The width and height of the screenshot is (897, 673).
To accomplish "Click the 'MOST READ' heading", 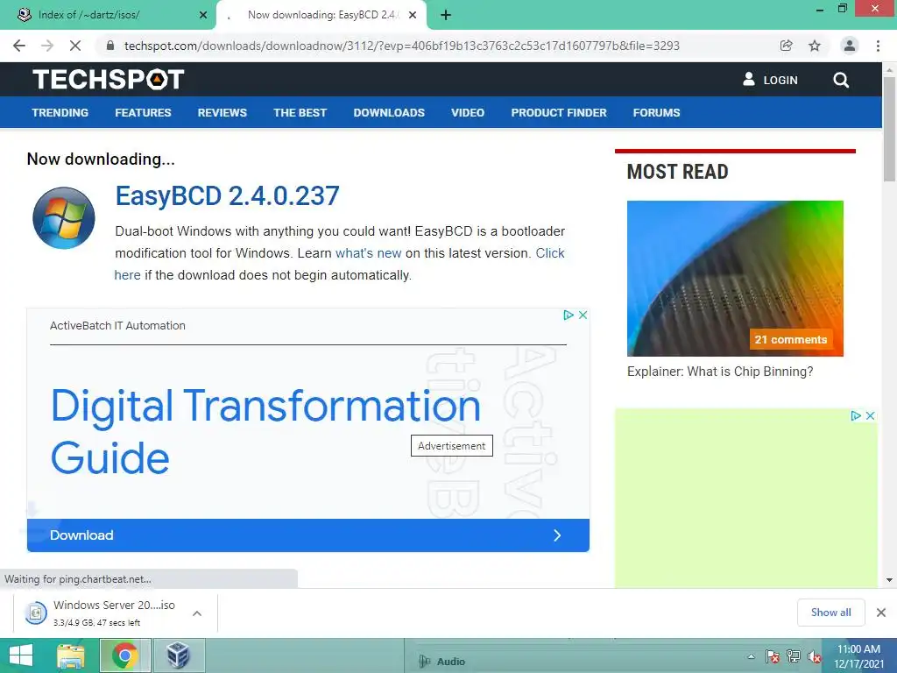I will click(x=677, y=172).
